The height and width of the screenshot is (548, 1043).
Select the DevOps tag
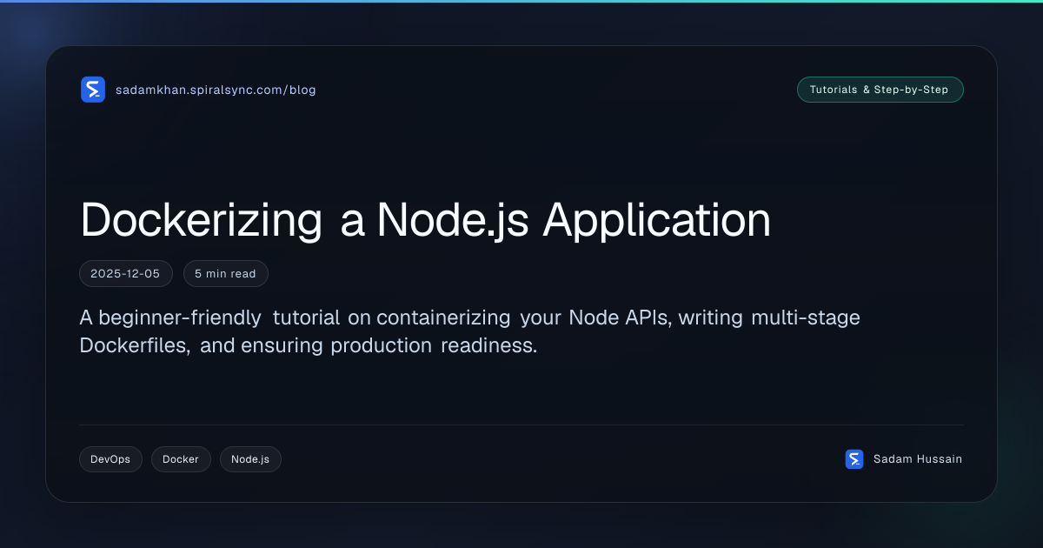coord(110,459)
